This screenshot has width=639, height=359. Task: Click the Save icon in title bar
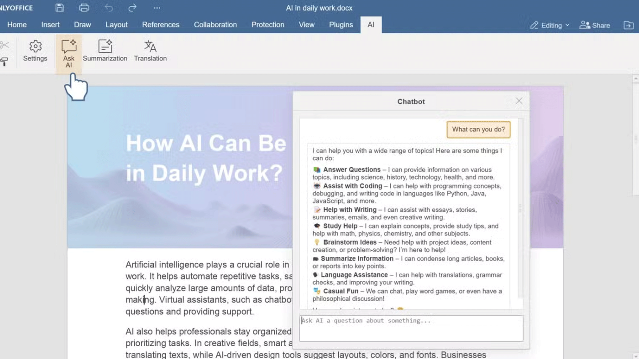(x=59, y=8)
